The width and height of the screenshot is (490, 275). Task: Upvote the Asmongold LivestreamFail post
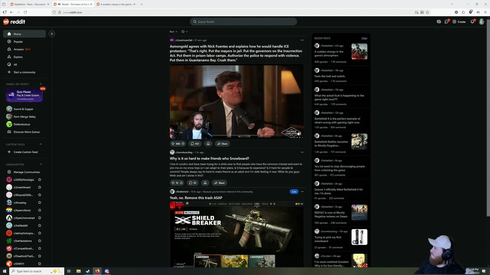[x=173, y=144]
